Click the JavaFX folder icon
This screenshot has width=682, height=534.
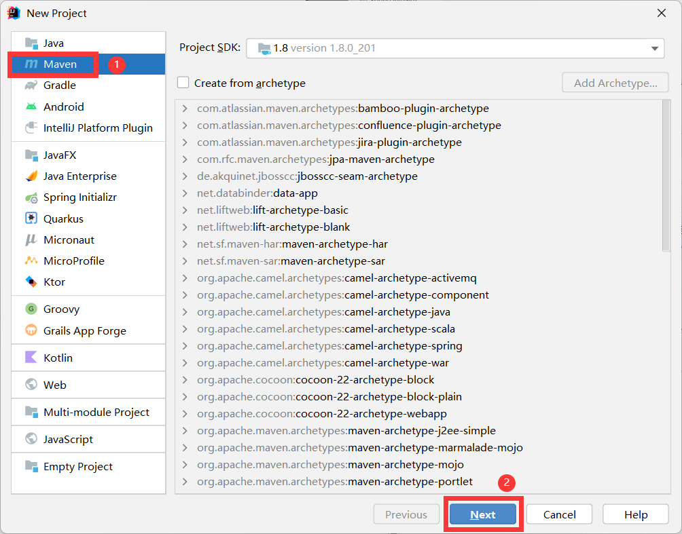click(x=31, y=155)
